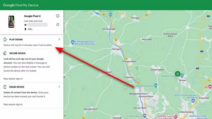
Task: Select the green device location marker on map
Action: [x=178, y=74]
